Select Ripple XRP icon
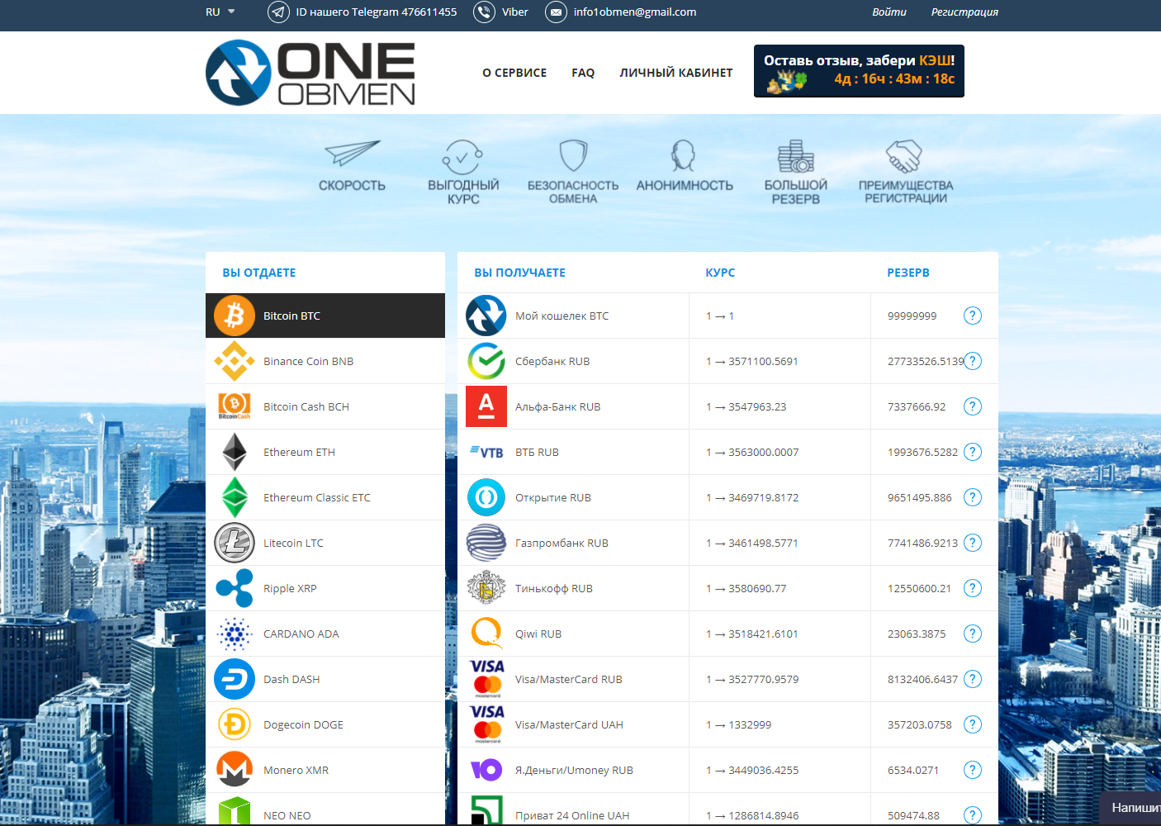Image resolution: width=1161 pixels, height=826 pixels. (x=235, y=588)
